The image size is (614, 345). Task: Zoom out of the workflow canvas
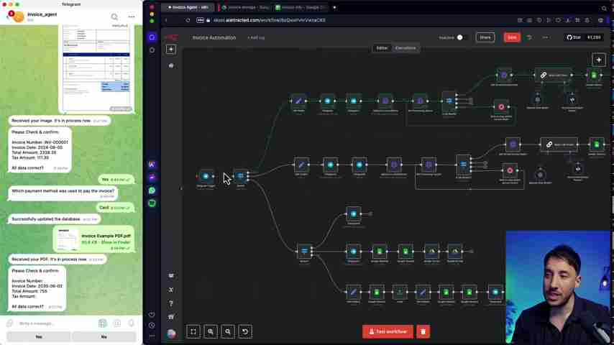(228, 331)
